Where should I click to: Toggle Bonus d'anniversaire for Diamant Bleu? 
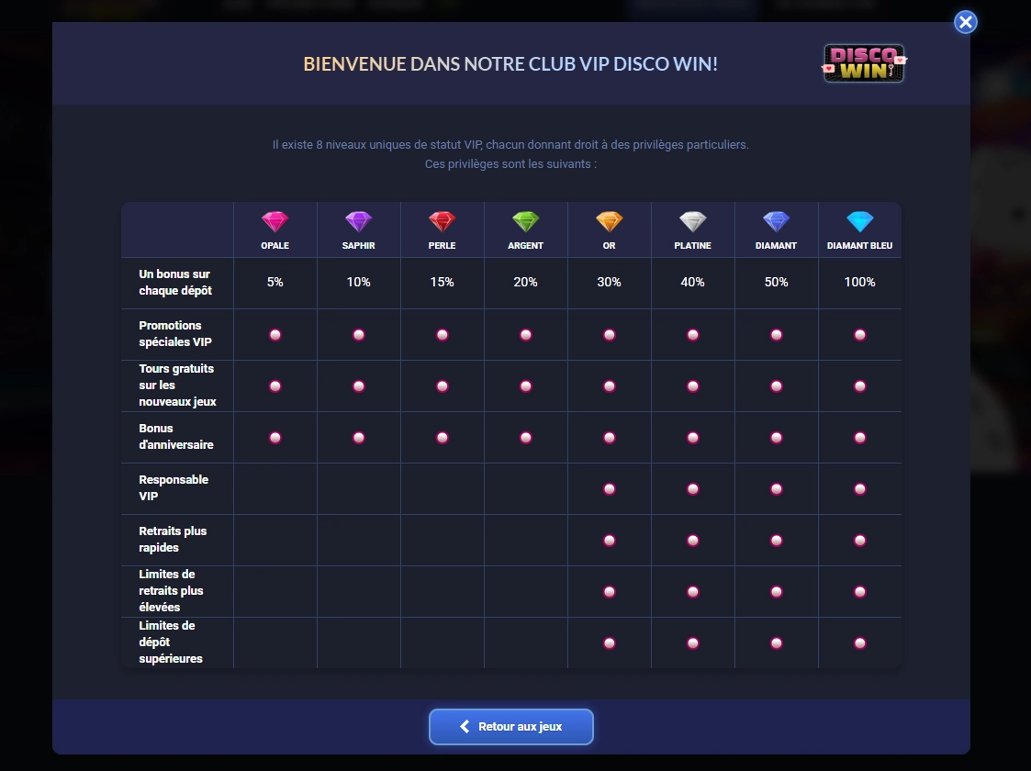(859, 438)
